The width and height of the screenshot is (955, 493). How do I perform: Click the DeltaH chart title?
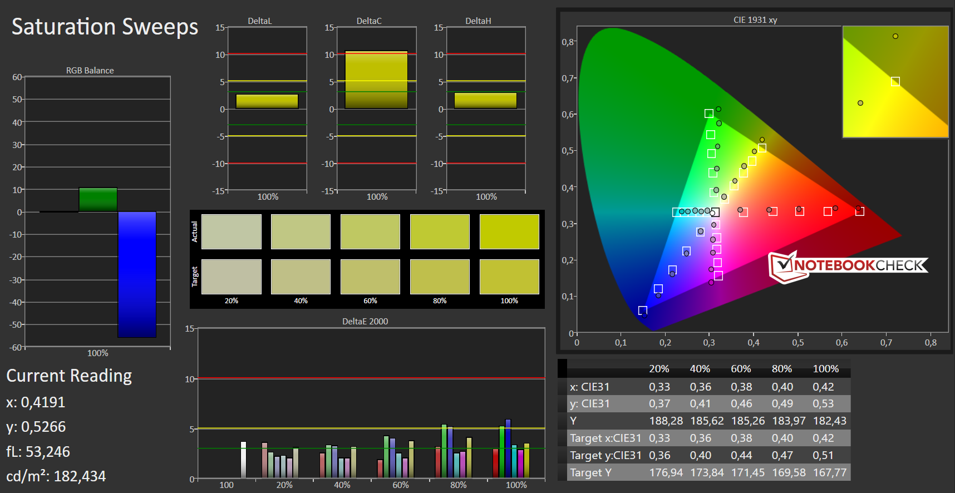(x=478, y=21)
